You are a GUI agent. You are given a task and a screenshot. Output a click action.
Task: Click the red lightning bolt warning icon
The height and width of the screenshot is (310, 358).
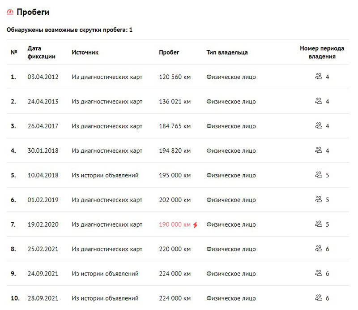pos(195,224)
